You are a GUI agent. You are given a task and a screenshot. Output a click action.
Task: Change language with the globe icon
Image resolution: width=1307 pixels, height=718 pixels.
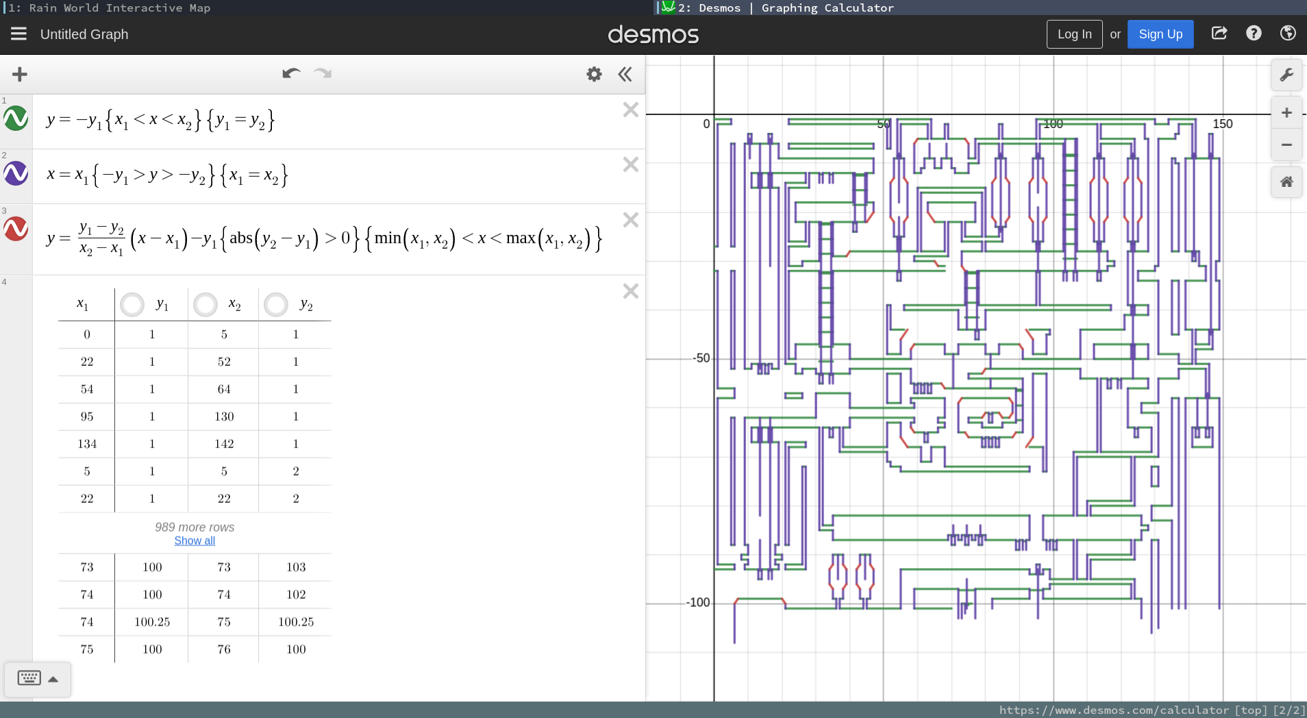1288,33
